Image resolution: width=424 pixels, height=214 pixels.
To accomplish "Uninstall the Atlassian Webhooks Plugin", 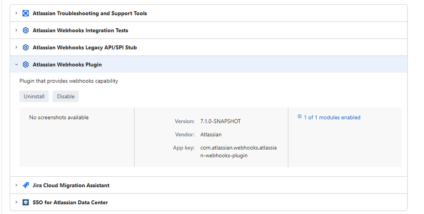I will tap(34, 96).
